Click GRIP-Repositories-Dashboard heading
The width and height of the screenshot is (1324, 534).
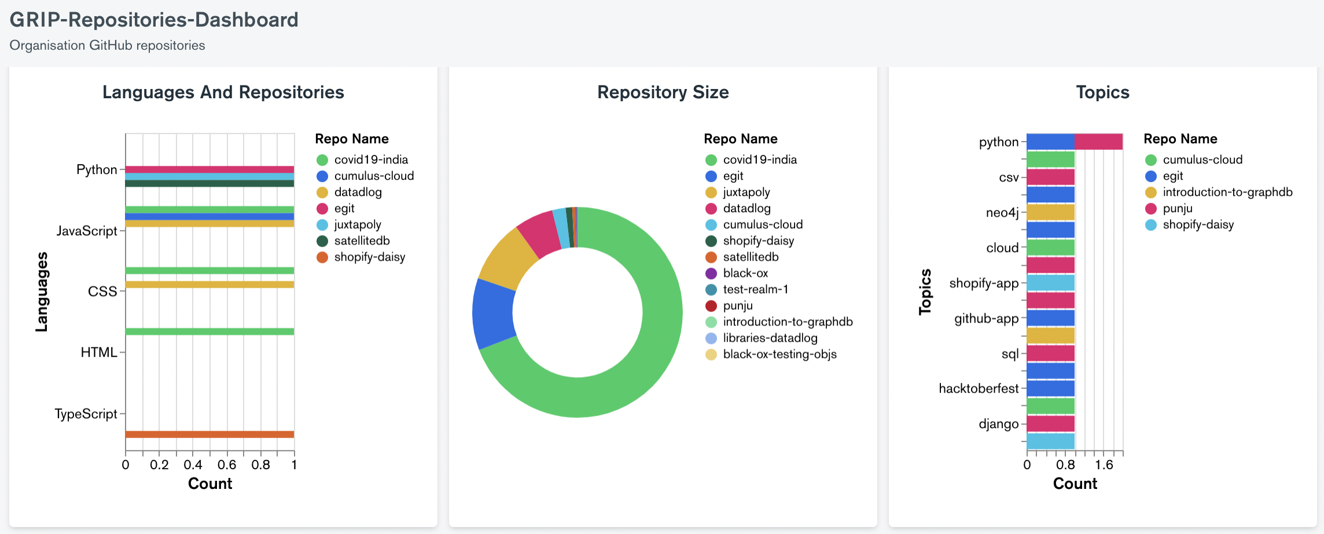154,20
